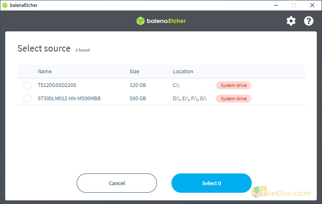Click the TS120GSSD220S drive name
The width and height of the screenshot is (322, 204).
click(x=57, y=85)
